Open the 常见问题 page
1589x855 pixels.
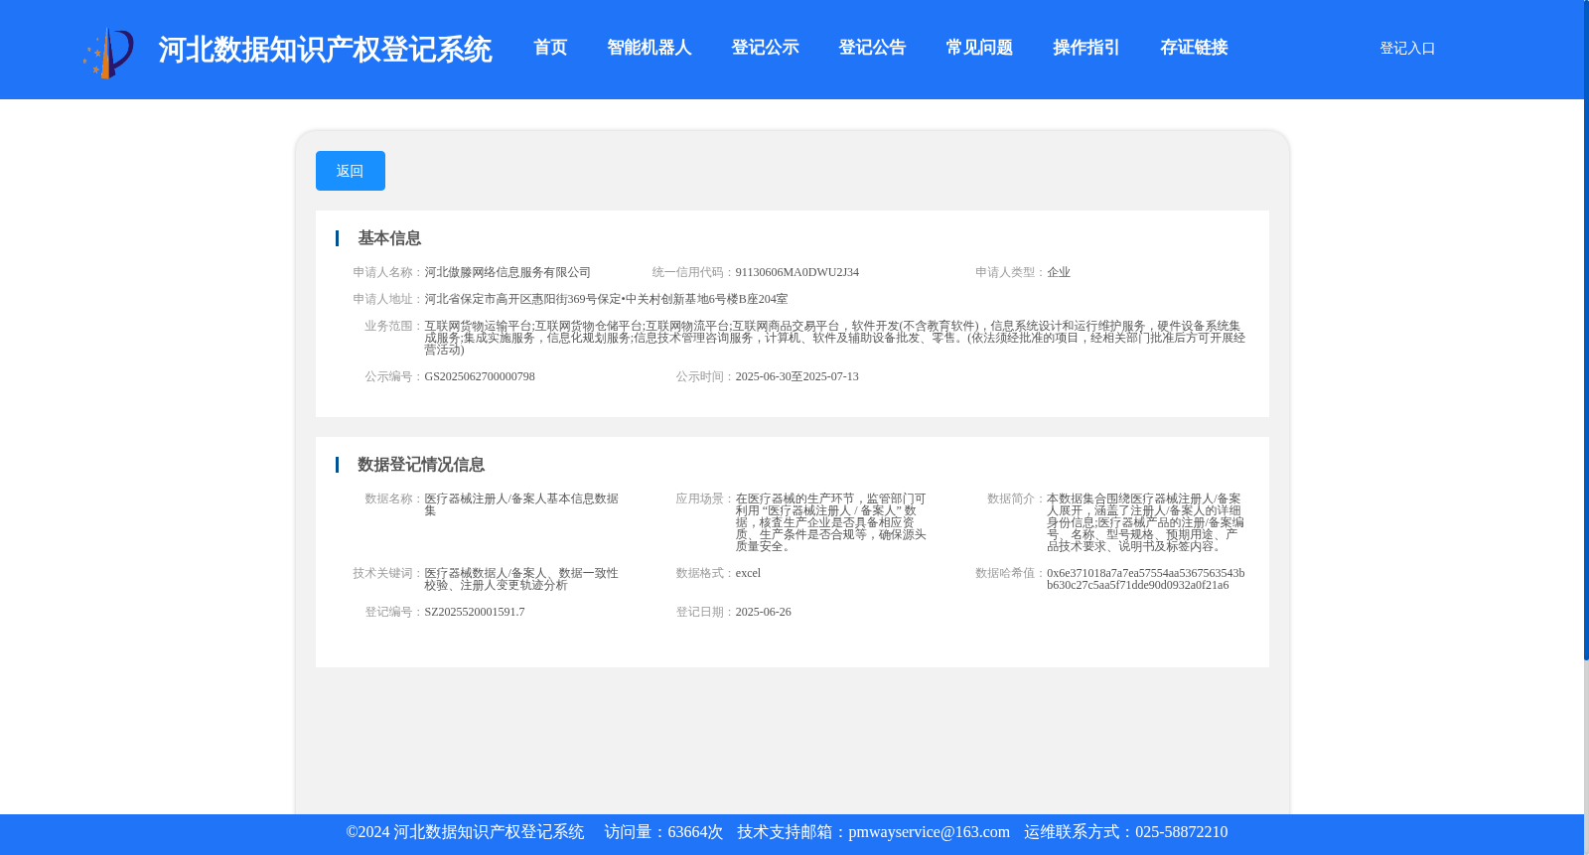point(979,48)
